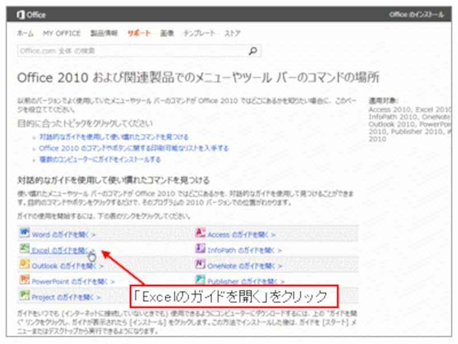Viewport: 458px width, 344px height.
Task: Select the サポート navigation item
Action: point(139,33)
